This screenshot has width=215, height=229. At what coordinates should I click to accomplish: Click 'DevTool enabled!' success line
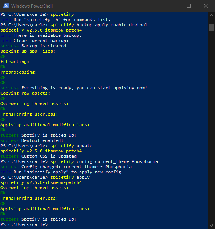(x=42, y=140)
